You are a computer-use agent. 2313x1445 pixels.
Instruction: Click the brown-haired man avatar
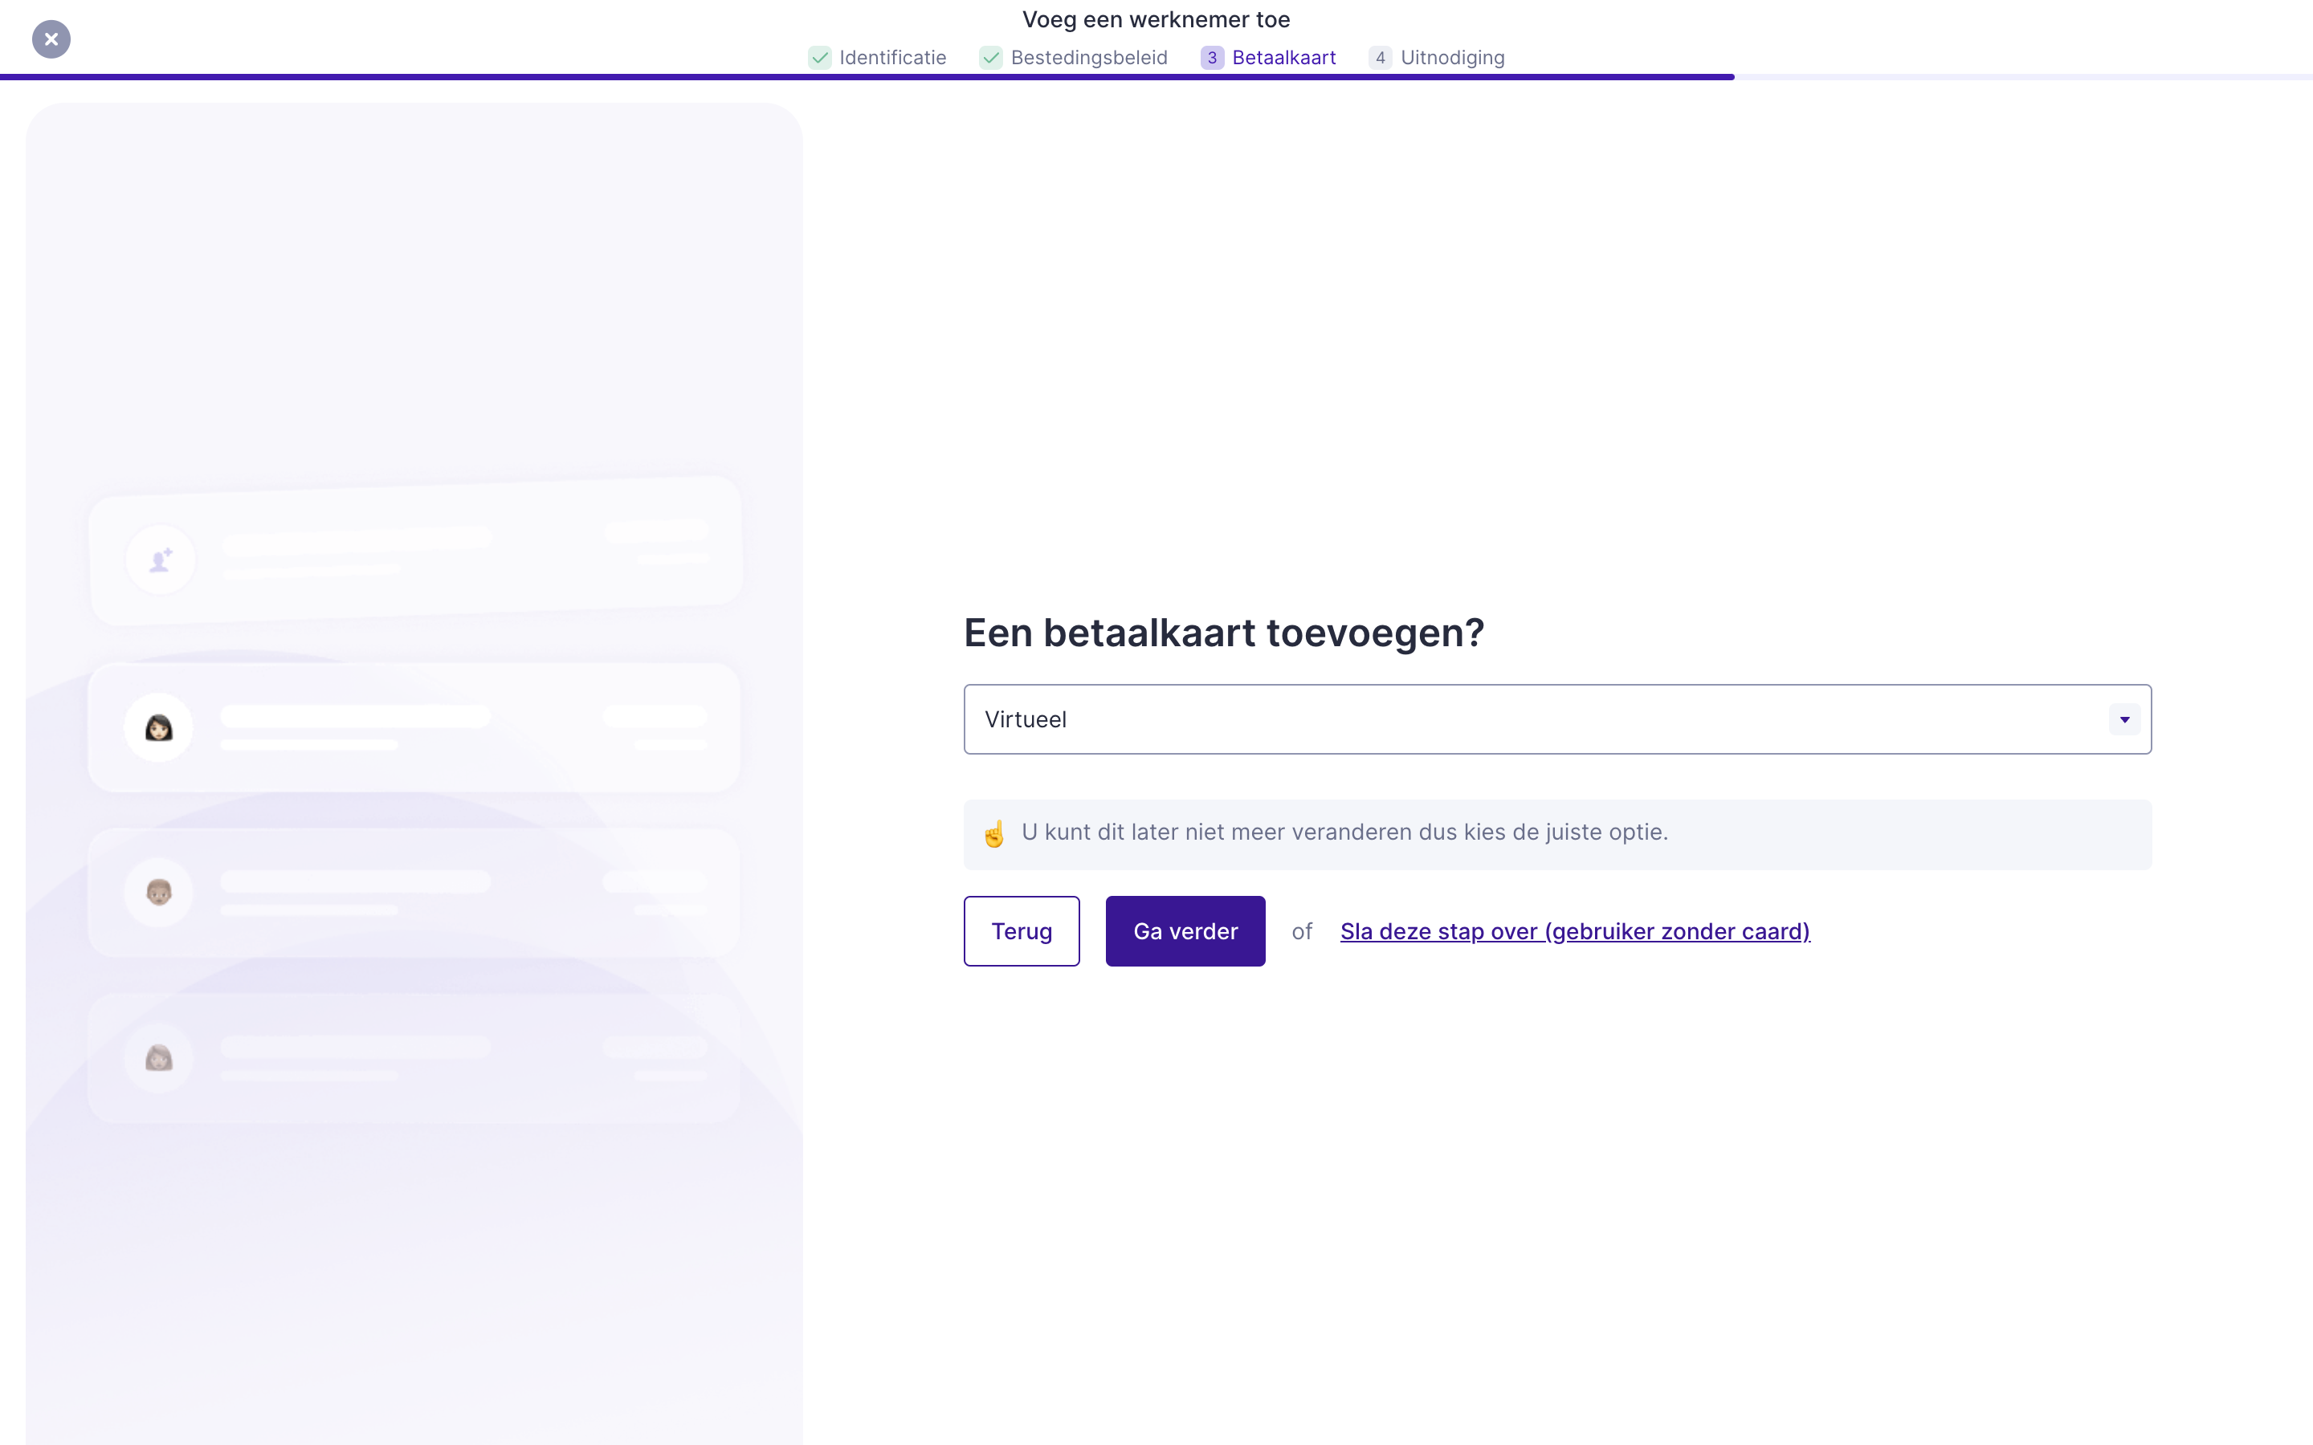tap(159, 893)
